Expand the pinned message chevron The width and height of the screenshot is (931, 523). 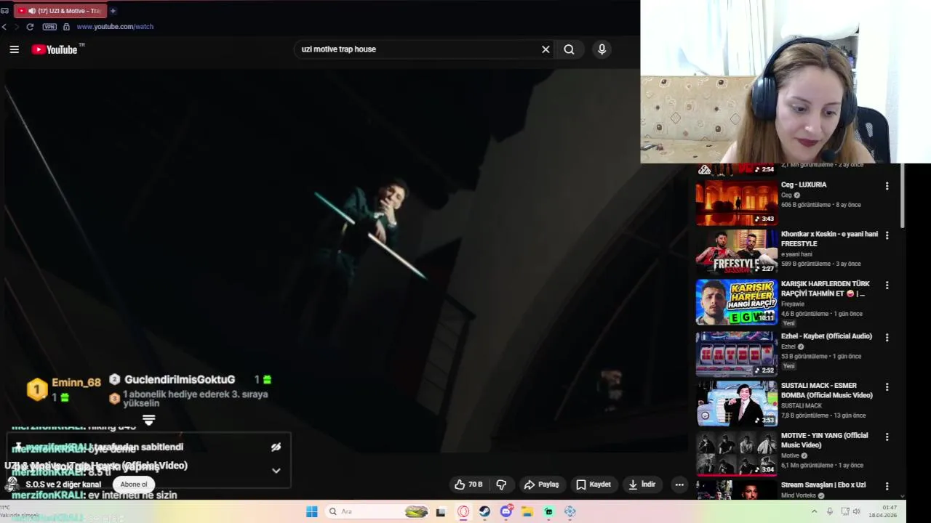pos(276,471)
